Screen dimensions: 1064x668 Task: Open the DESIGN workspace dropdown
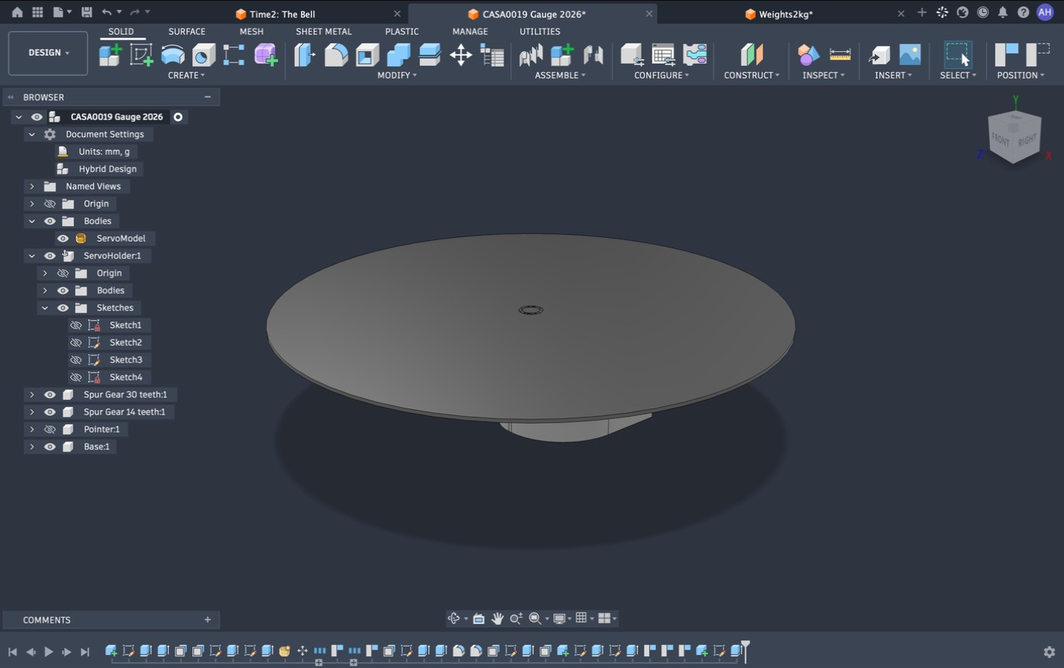tap(48, 53)
